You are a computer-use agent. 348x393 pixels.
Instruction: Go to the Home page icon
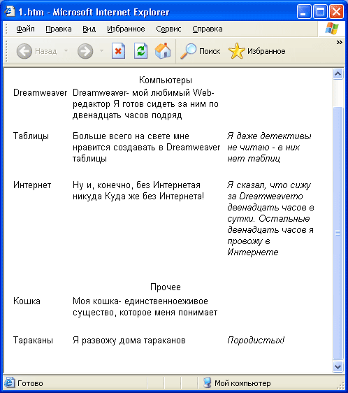(163, 51)
